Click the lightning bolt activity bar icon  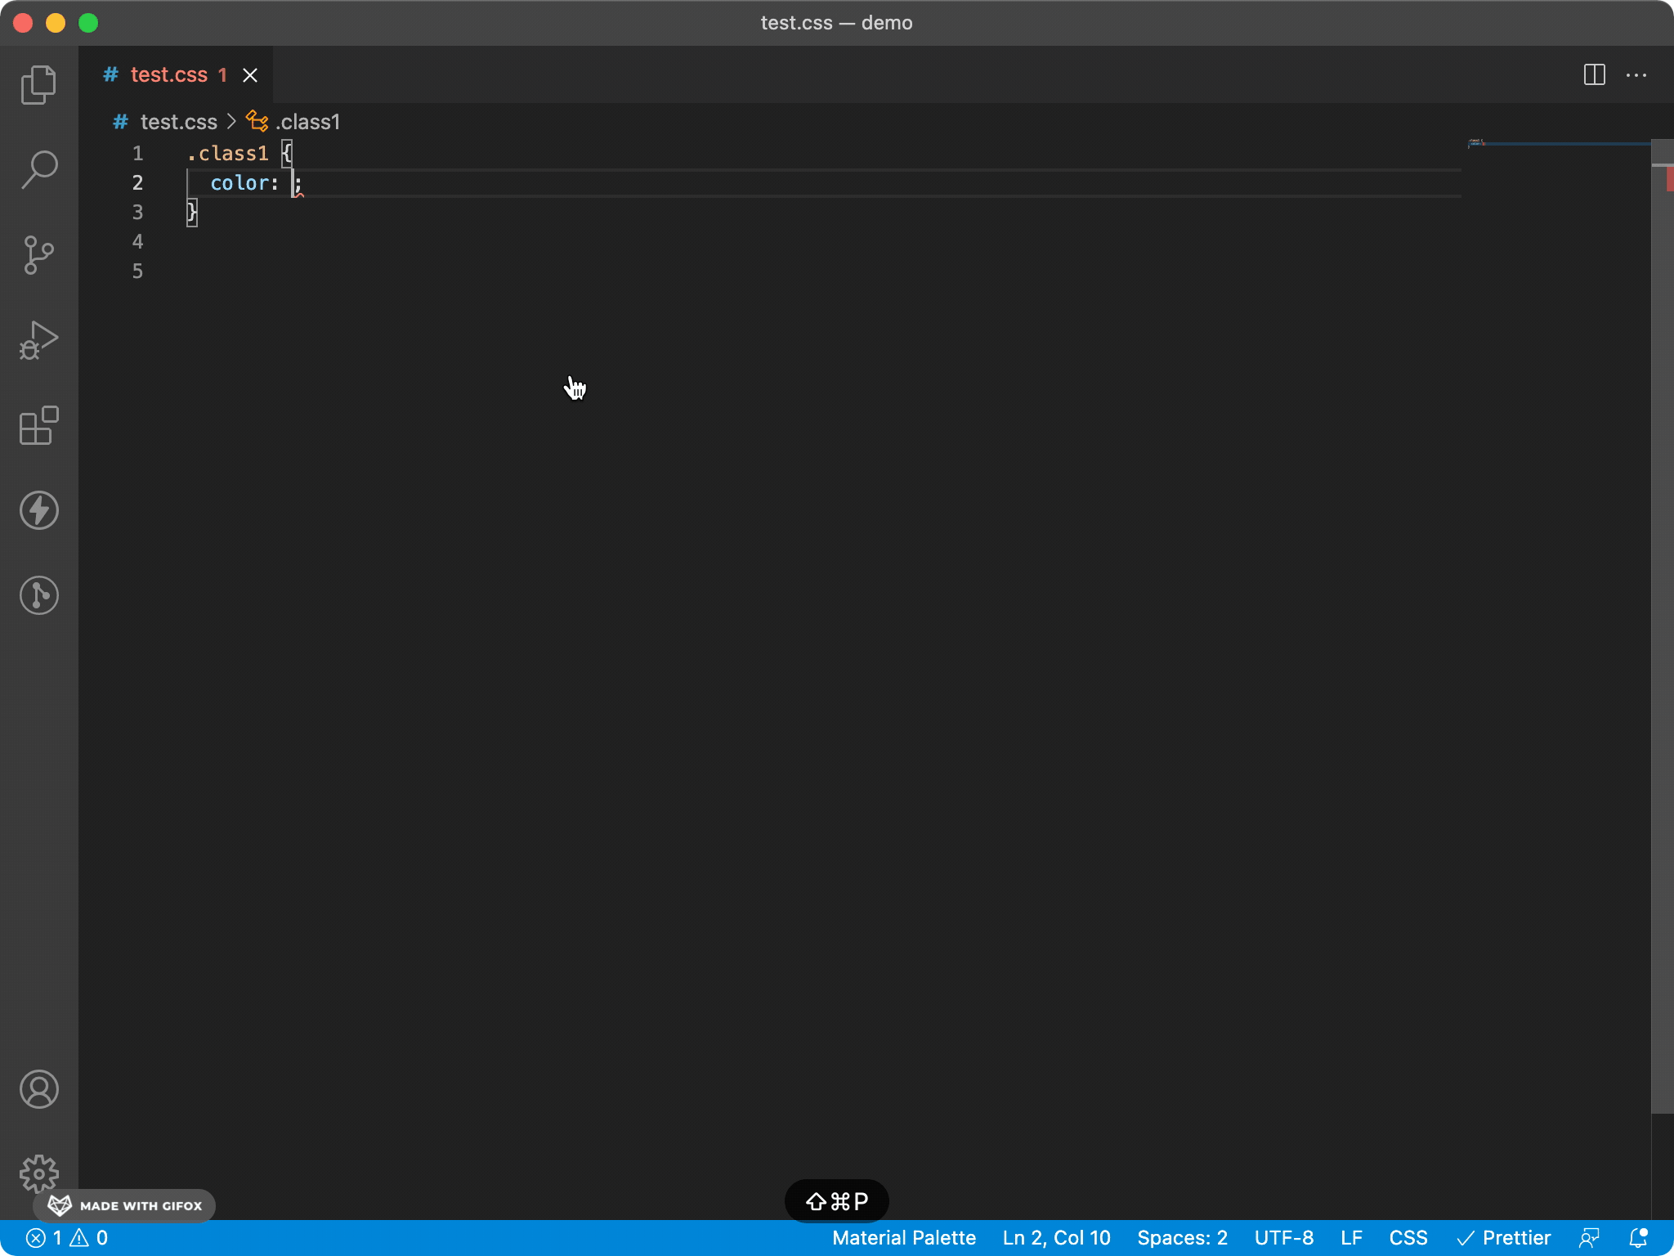[38, 510]
